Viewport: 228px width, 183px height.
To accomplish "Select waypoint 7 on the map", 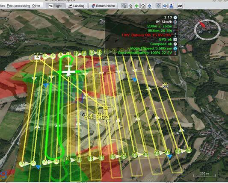I will click(45, 162).
